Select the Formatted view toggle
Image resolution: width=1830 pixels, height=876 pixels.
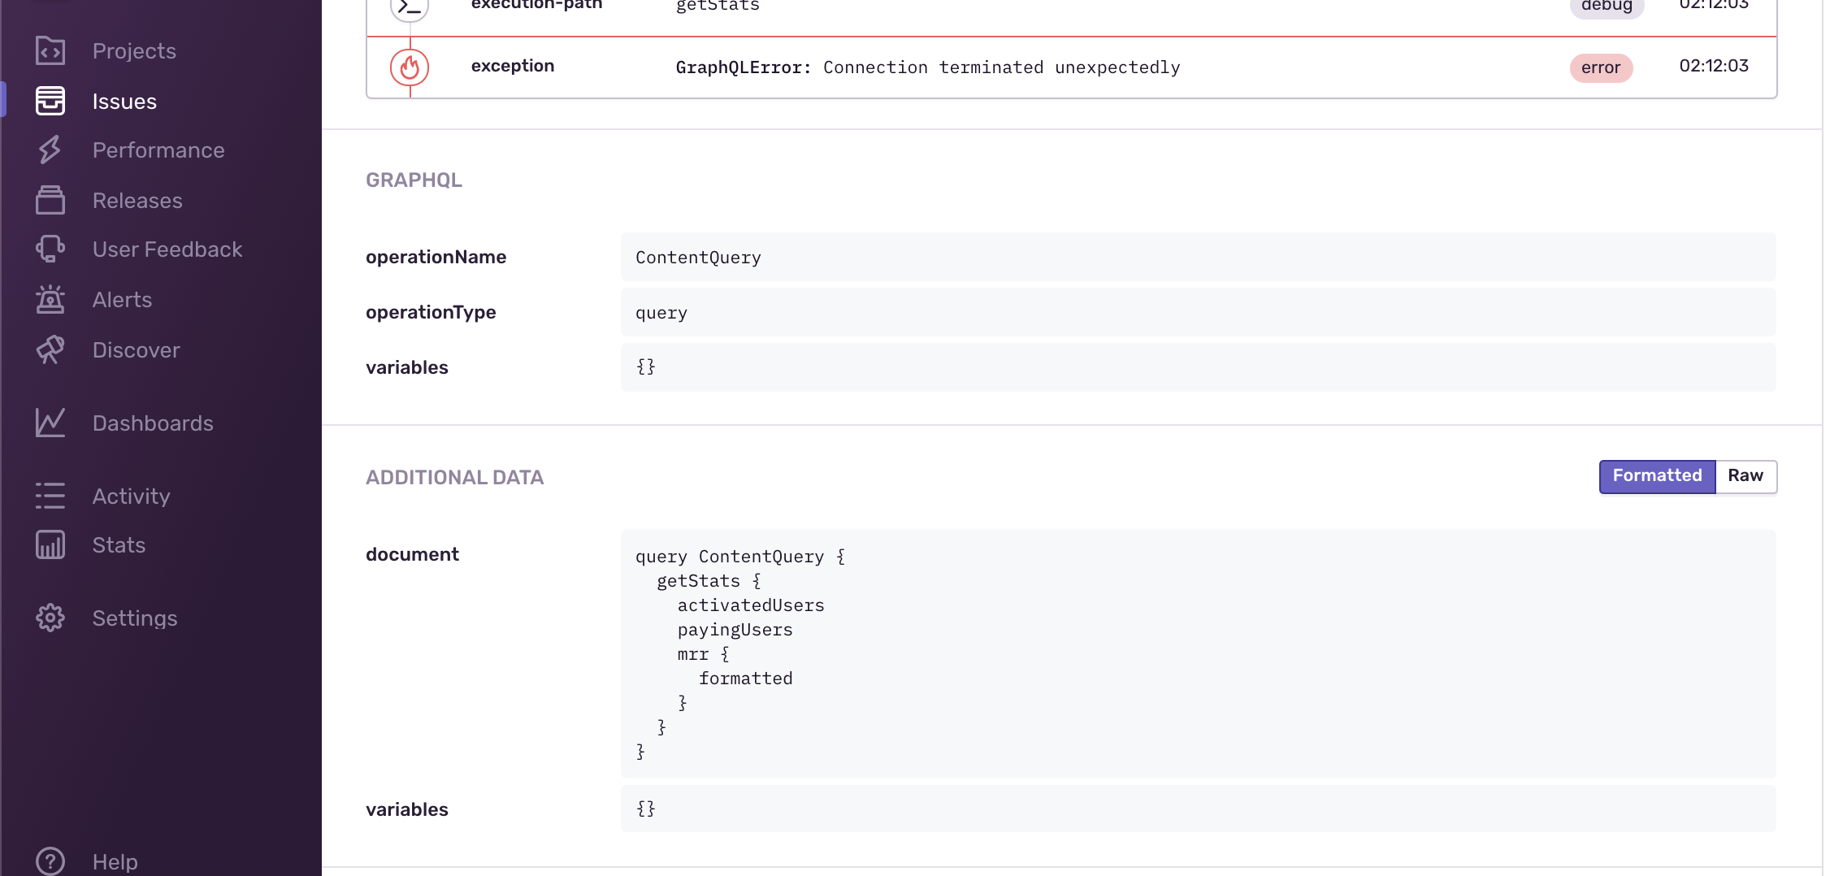(x=1656, y=476)
